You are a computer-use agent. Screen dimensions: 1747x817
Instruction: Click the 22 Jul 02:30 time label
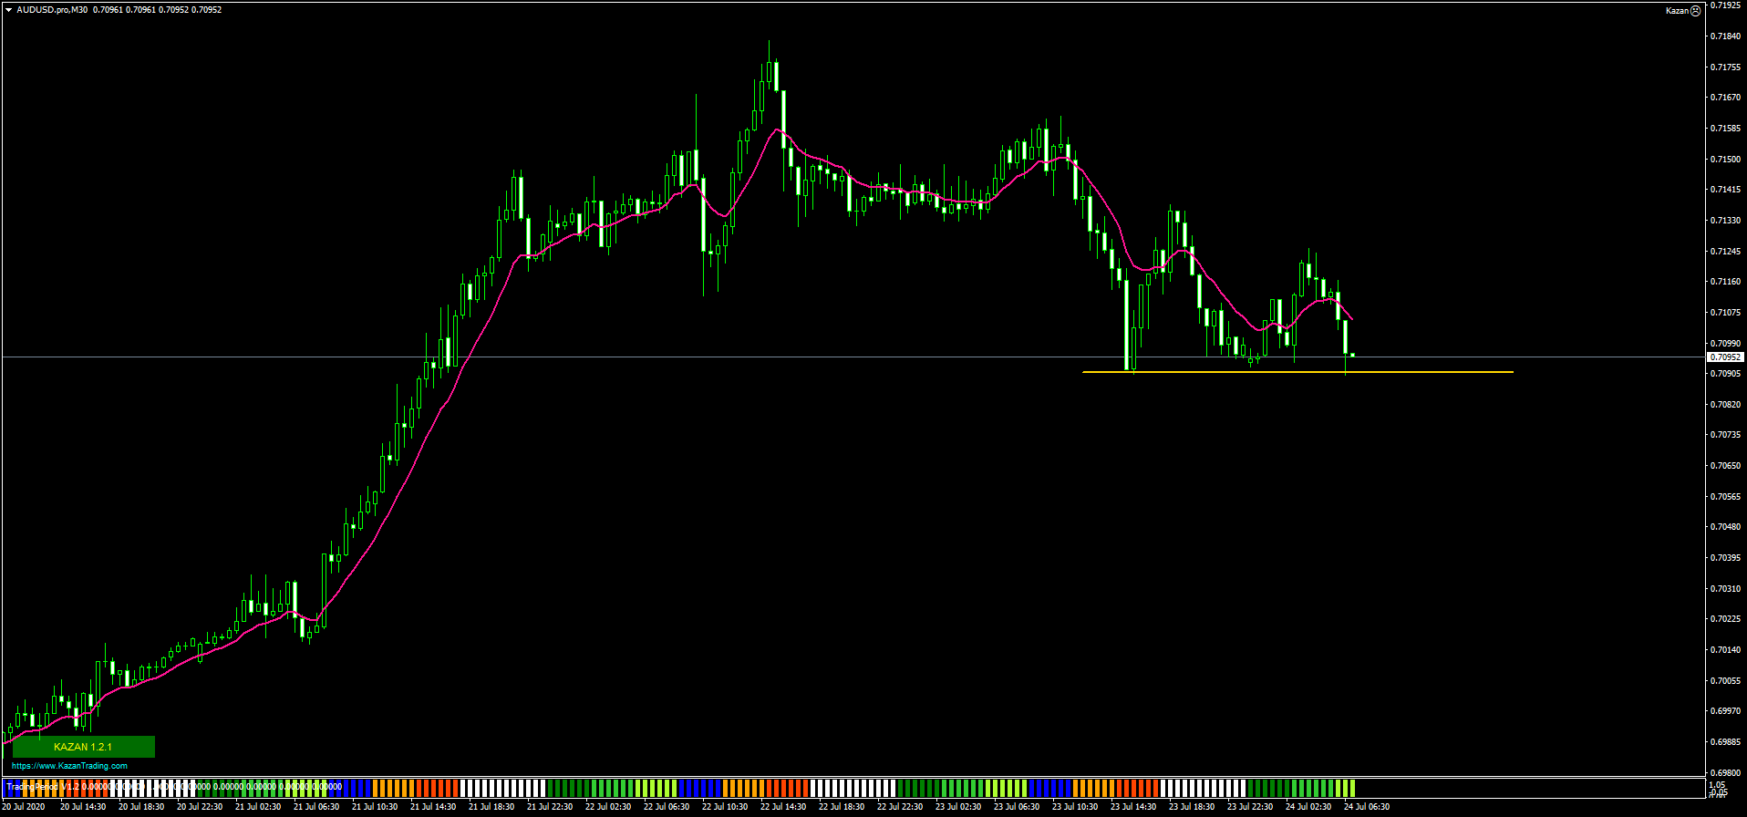click(x=608, y=807)
